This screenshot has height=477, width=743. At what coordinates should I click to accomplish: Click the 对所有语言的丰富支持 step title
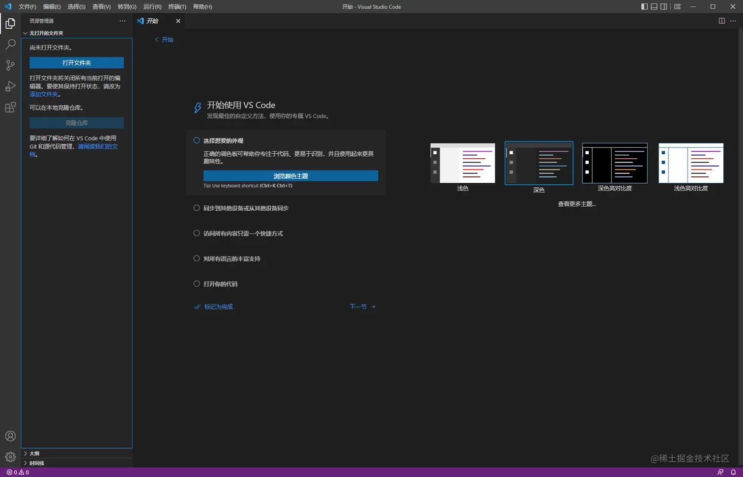point(232,259)
